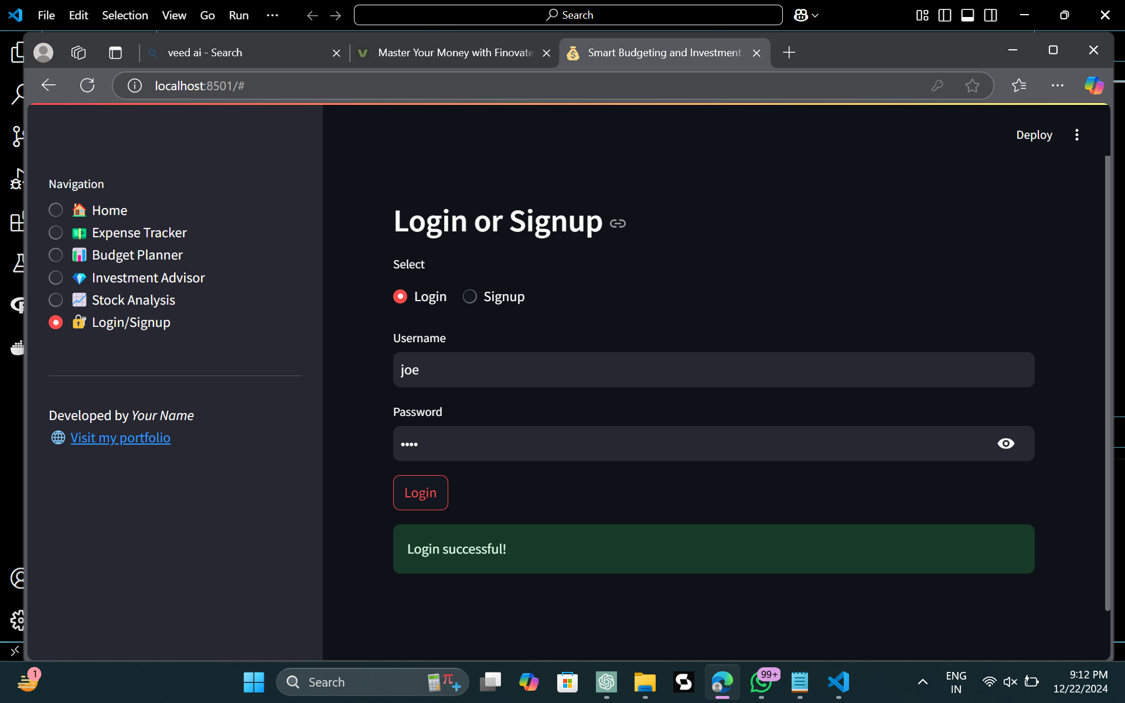Open browser tab actions menu icon
Image resolution: width=1125 pixels, height=703 pixels.
click(115, 53)
